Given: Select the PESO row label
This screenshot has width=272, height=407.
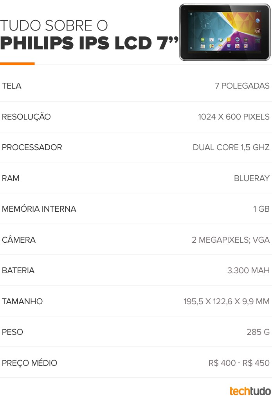Looking at the screenshot, I should coord(13,332).
